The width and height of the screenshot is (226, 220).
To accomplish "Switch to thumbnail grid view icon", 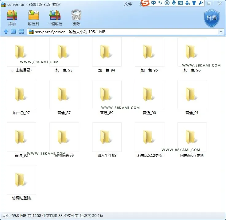I will point(21,32).
